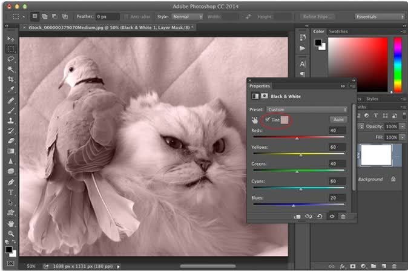Select the Brush tool
This screenshot has width=408, height=271.
click(10, 111)
